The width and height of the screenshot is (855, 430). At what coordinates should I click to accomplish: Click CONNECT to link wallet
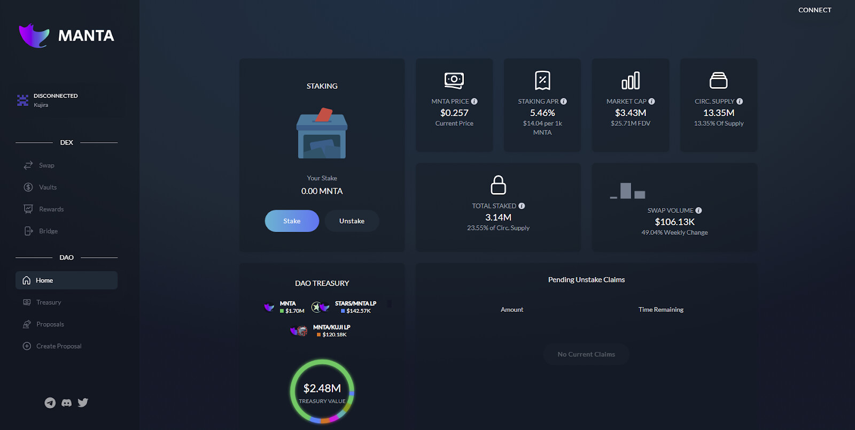tap(814, 10)
